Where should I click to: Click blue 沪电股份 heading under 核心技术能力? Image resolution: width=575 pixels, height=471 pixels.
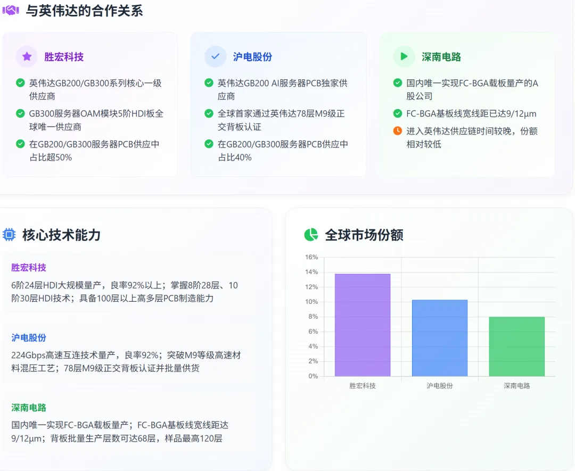coord(29,337)
